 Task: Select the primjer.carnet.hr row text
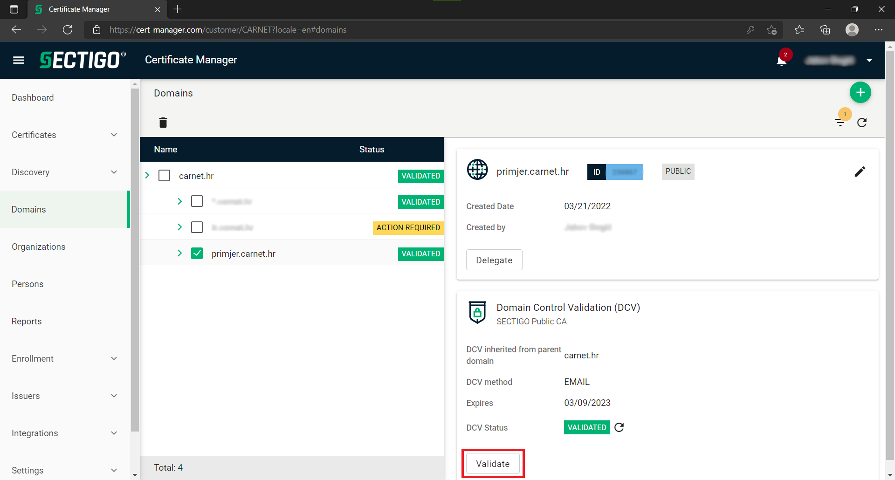click(243, 254)
